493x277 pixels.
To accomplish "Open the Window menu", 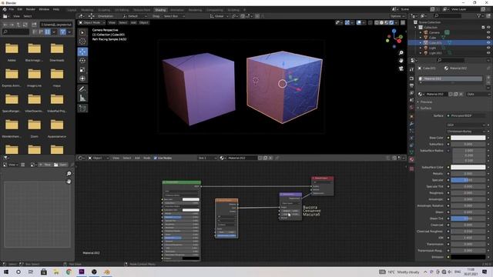I will 44,9.
